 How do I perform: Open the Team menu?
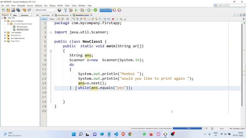click(x=67, y=5)
